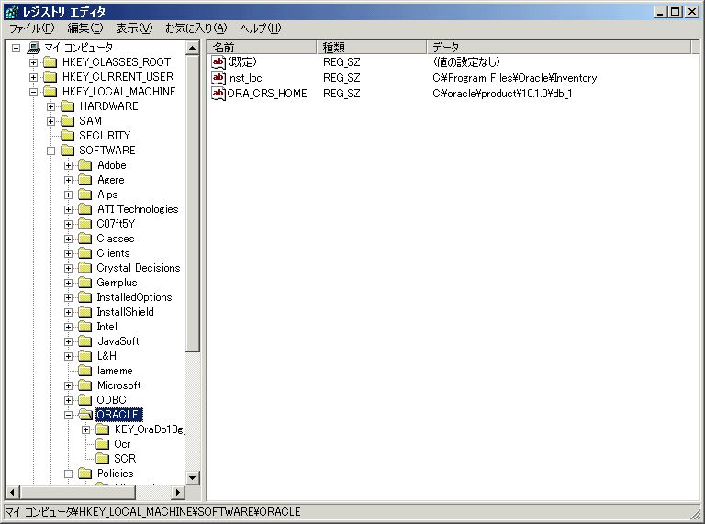705x524 pixels.
Task: Select the Classes key
Action: pos(116,239)
